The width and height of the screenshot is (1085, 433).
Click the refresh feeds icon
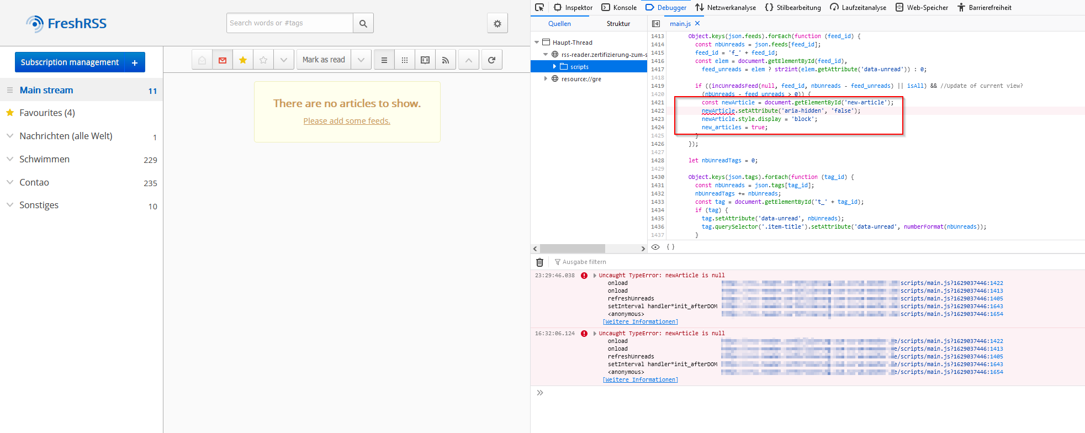pyautogui.click(x=491, y=60)
